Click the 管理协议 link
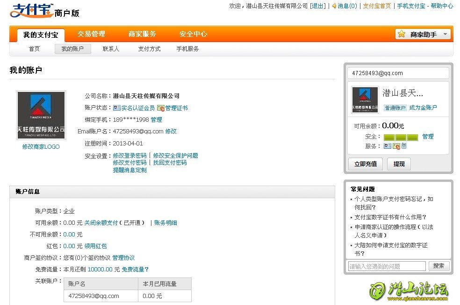This screenshot has width=460, height=305. pyautogui.click(x=123, y=258)
